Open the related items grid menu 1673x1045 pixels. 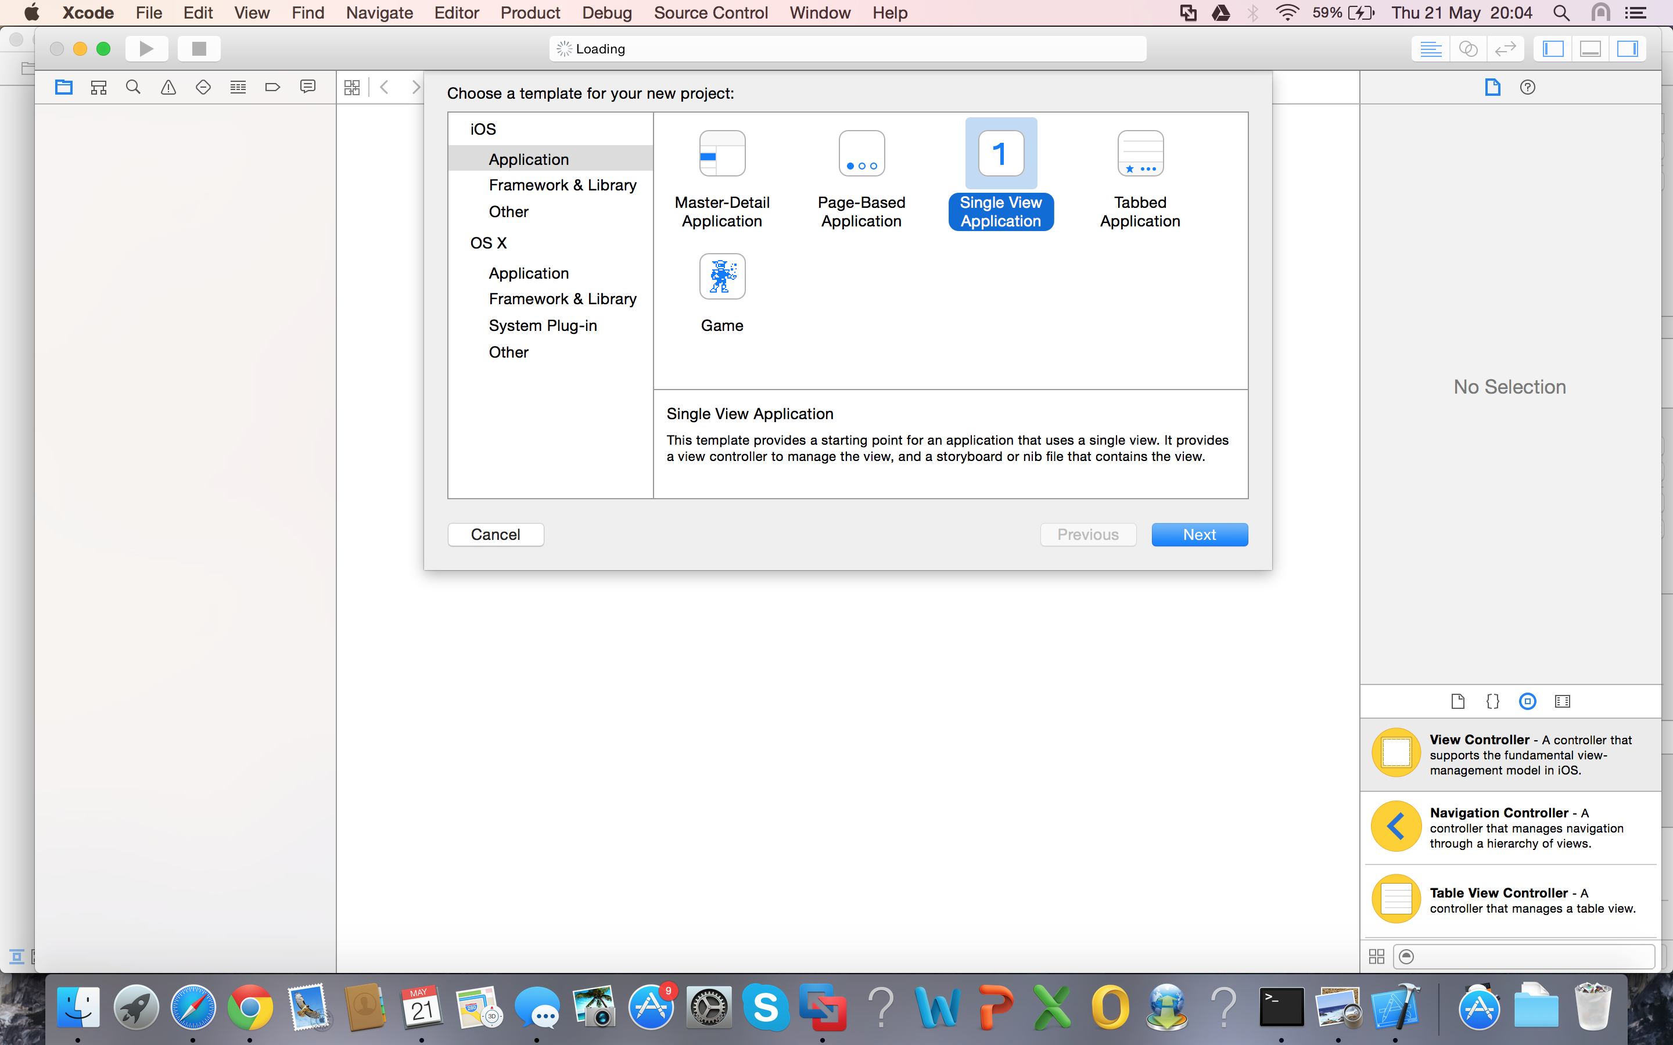352,87
